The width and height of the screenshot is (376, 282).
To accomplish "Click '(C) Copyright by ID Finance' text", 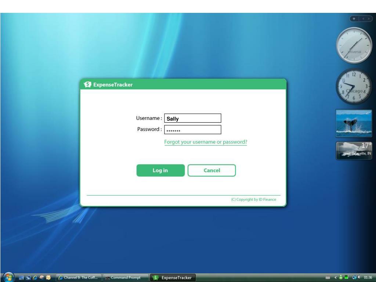I will pyautogui.click(x=253, y=199).
